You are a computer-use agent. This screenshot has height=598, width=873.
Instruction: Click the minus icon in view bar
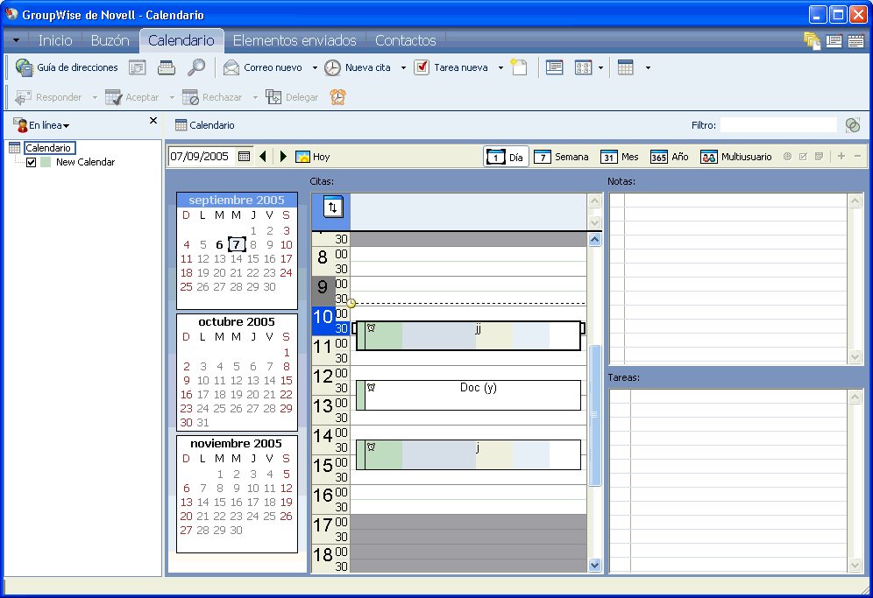(x=857, y=157)
